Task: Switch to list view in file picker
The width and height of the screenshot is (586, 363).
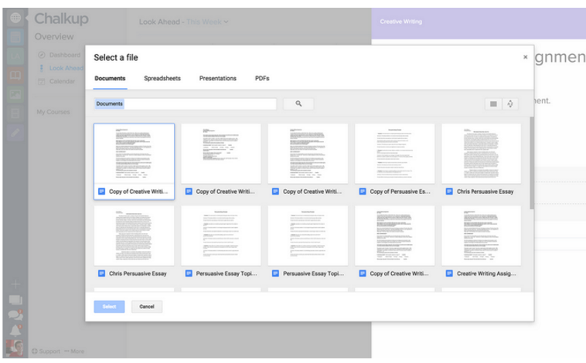Action: tap(493, 103)
